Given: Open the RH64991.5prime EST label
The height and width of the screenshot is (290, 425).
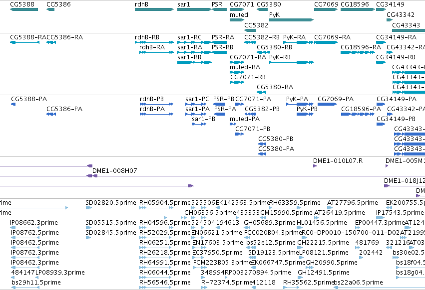Looking at the screenshot, I should click(165, 263).
